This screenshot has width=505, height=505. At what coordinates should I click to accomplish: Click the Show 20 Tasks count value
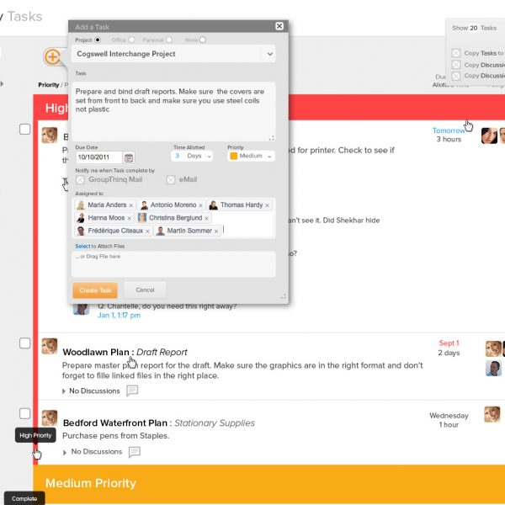(x=473, y=28)
